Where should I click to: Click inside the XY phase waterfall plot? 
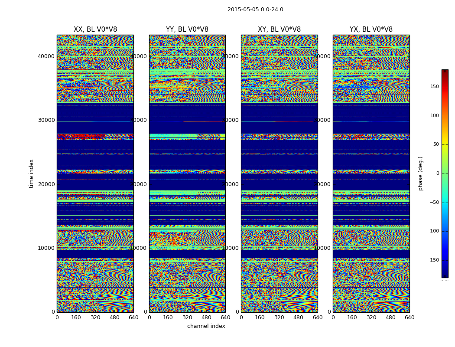point(279,173)
